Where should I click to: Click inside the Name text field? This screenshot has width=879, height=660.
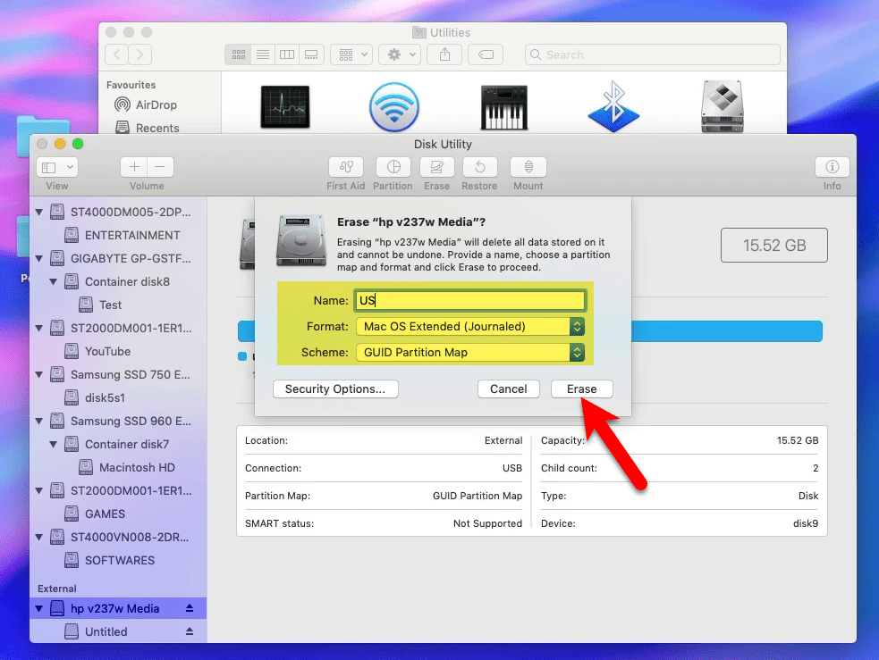[469, 300]
